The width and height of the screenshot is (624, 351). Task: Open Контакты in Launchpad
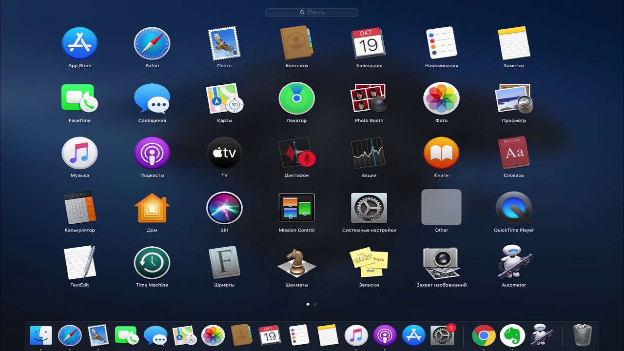pos(296,43)
